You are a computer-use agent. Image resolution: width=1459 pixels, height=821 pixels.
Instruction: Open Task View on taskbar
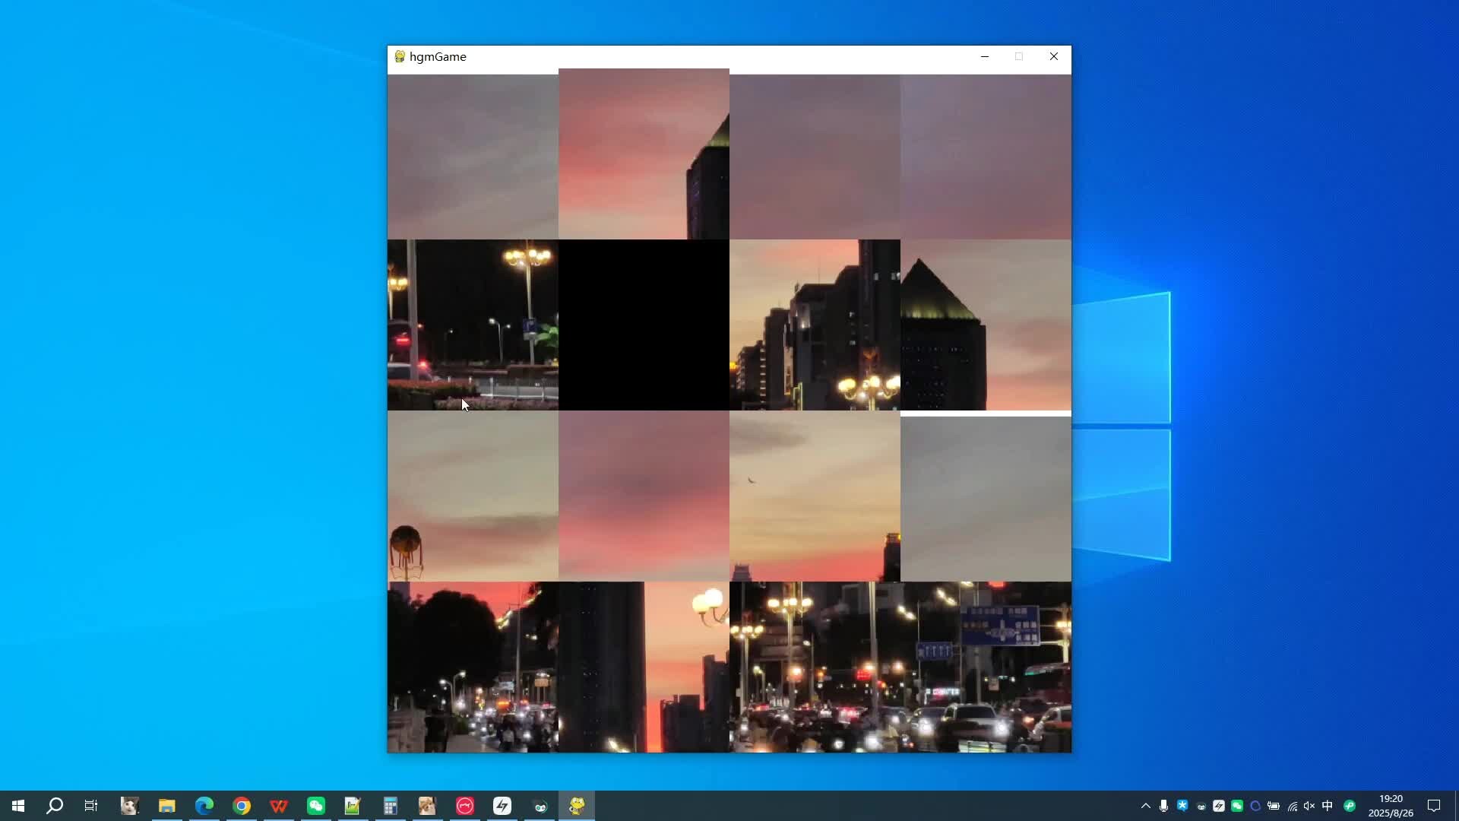[x=91, y=806]
